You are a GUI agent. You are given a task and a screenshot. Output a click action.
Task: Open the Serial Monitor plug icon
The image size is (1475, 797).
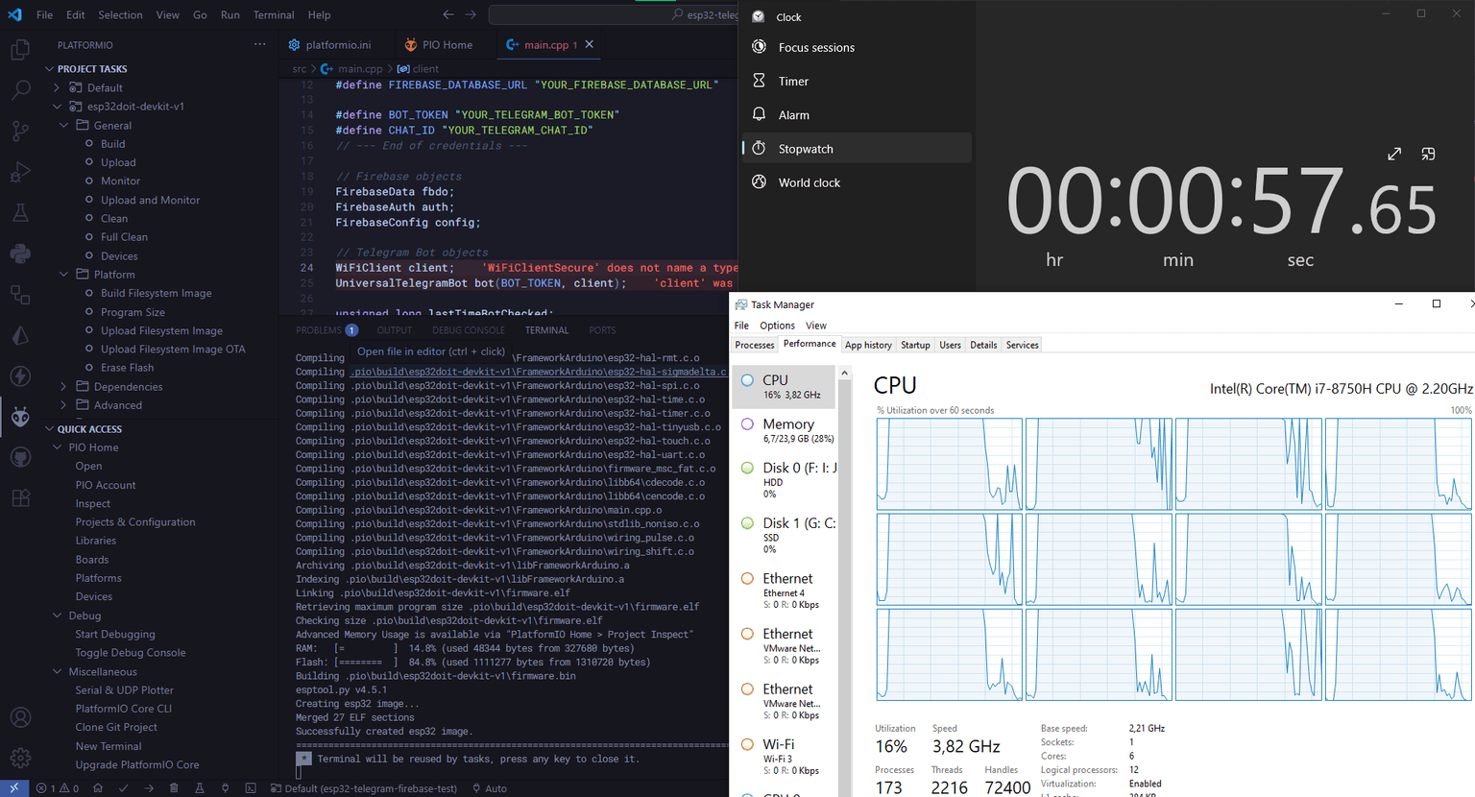tap(225, 788)
